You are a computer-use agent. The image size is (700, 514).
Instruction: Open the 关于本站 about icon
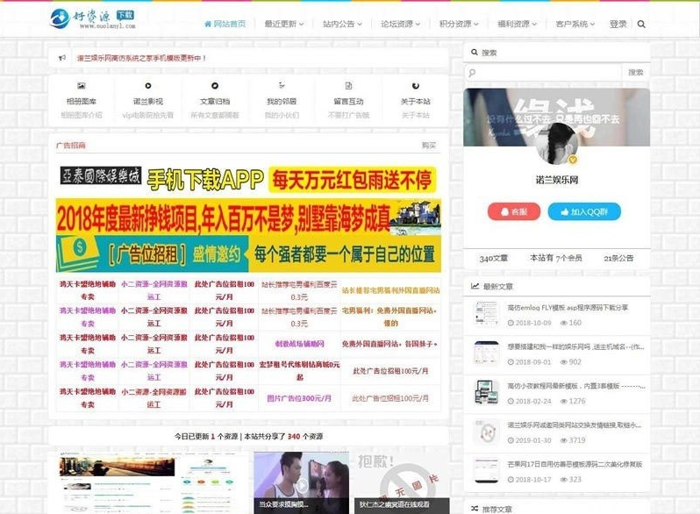pyautogui.click(x=415, y=86)
